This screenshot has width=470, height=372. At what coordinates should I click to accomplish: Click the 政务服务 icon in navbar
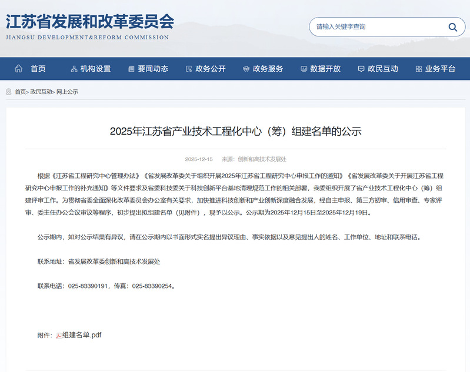[246, 69]
